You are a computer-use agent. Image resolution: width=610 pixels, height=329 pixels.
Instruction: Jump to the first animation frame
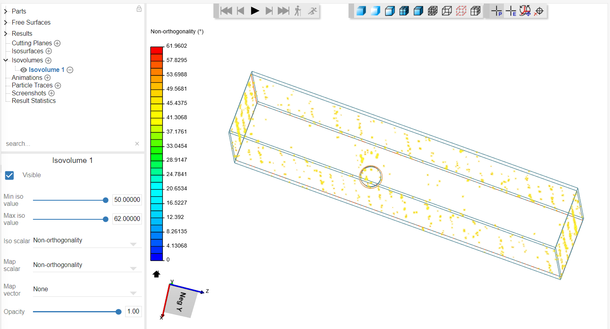pyautogui.click(x=226, y=11)
